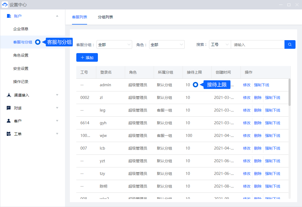
Task: Open the 客服分组 dropdown
Action: click(x=114, y=44)
